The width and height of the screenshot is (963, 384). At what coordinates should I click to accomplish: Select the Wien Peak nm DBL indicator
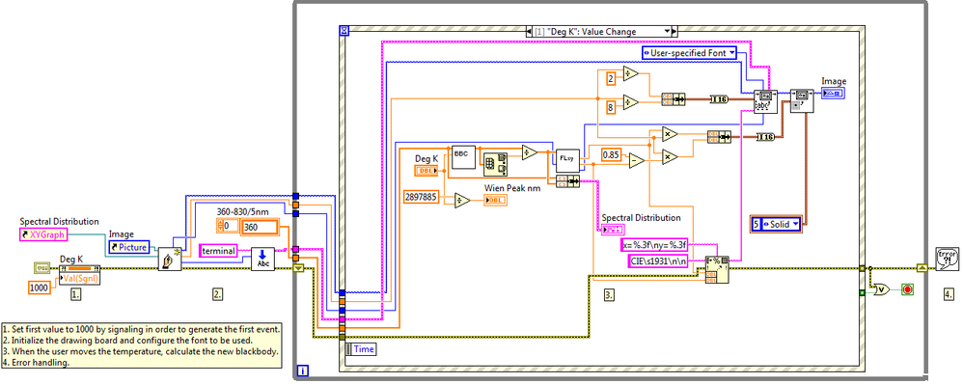click(x=495, y=201)
